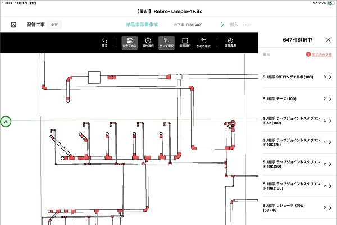Close the drawing with the boxed X icon
Viewport: 337px width, 225px height.
pyautogui.click(x=13, y=25)
